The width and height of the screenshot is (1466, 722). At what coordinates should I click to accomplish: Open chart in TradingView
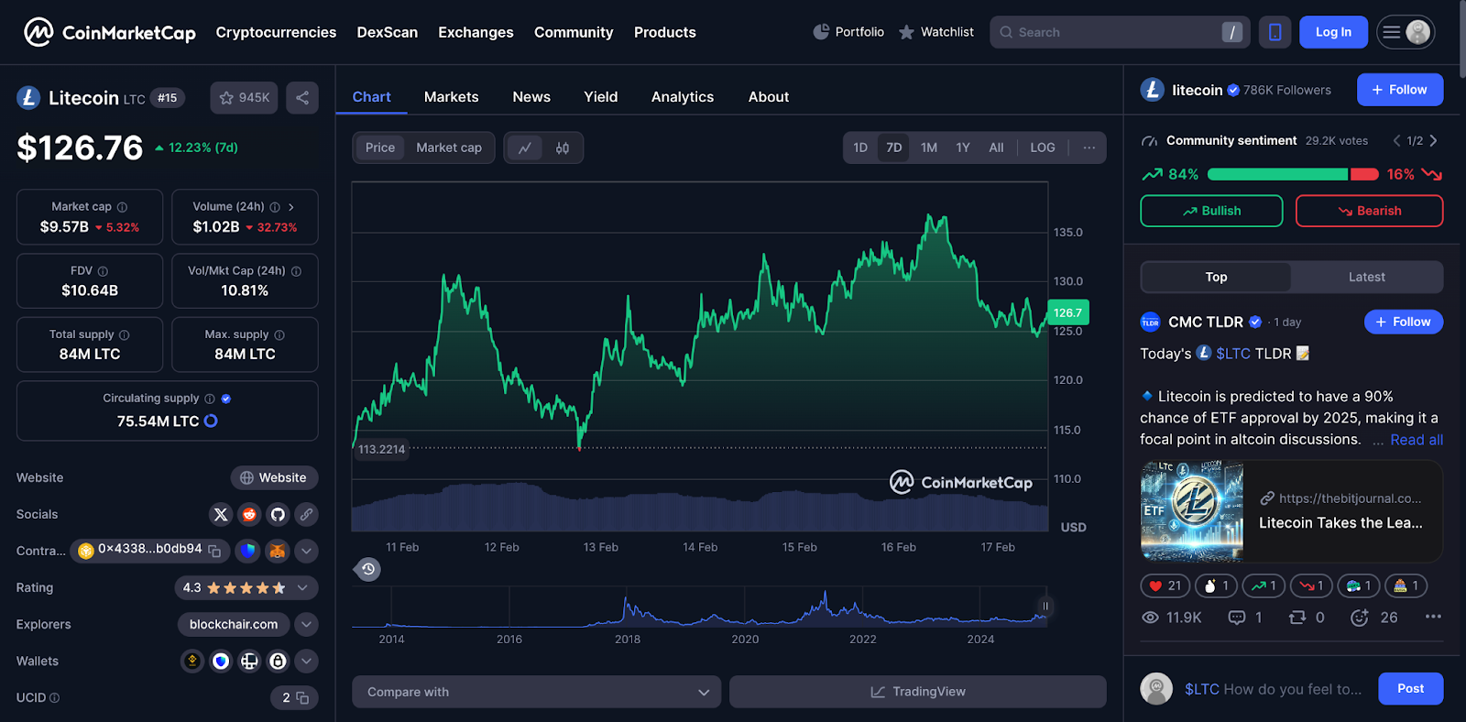point(918,692)
